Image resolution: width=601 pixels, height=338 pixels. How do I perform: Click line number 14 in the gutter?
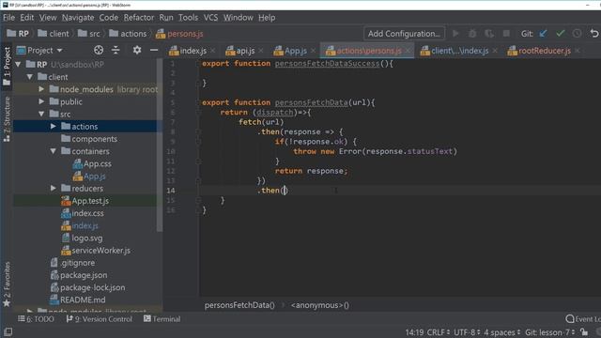point(171,191)
